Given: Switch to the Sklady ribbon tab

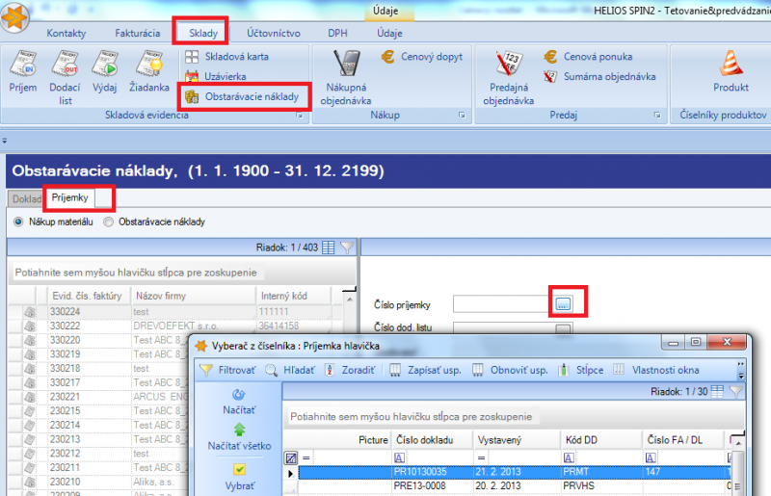Looking at the screenshot, I should (x=203, y=33).
